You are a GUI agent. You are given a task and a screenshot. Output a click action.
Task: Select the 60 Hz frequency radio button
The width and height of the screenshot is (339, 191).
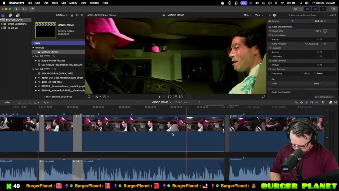point(315,73)
